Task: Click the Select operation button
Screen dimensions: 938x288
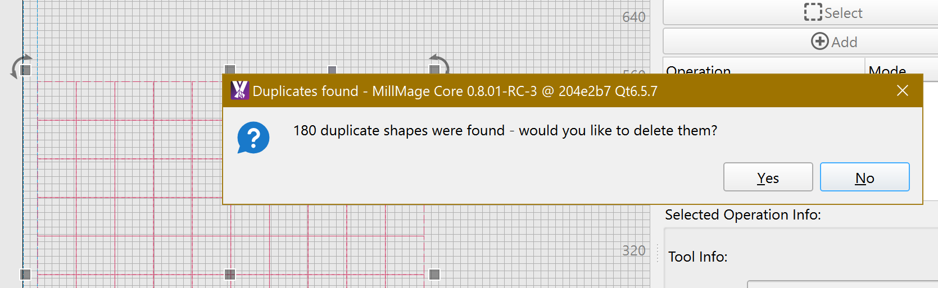Action: [833, 12]
